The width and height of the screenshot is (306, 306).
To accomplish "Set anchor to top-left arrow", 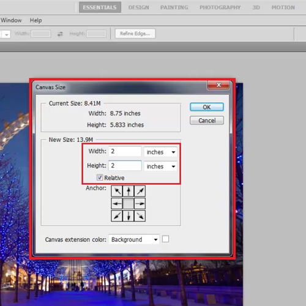I will 117,191.
